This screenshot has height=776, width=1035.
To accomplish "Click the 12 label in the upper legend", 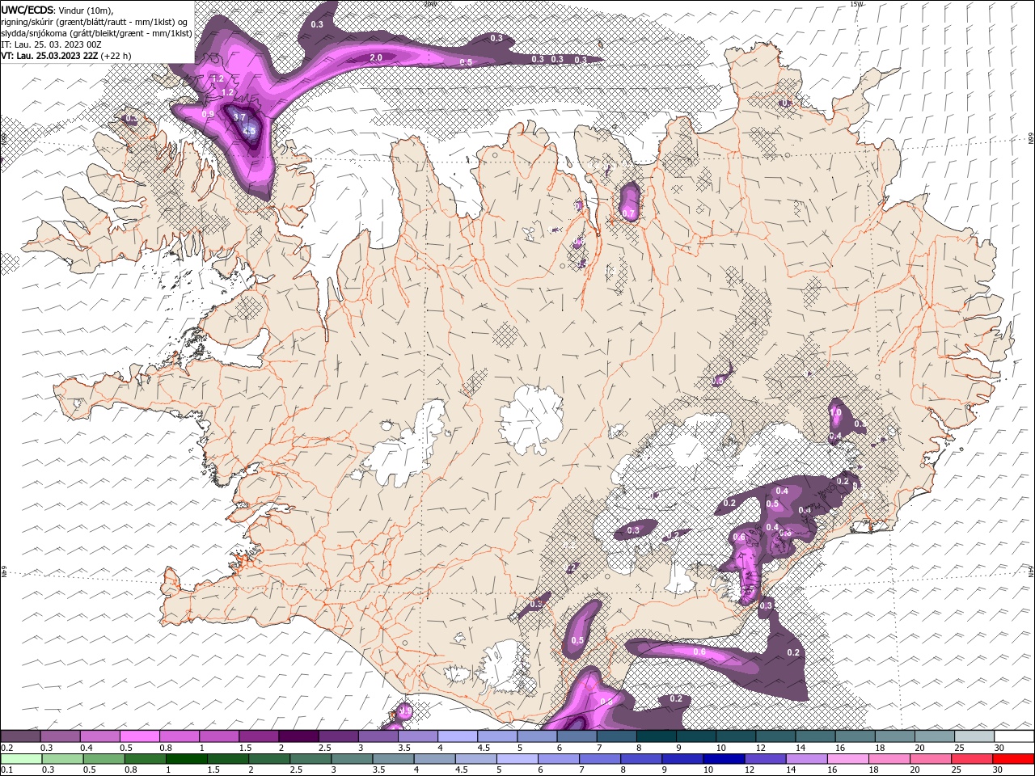I will tap(759, 748).
